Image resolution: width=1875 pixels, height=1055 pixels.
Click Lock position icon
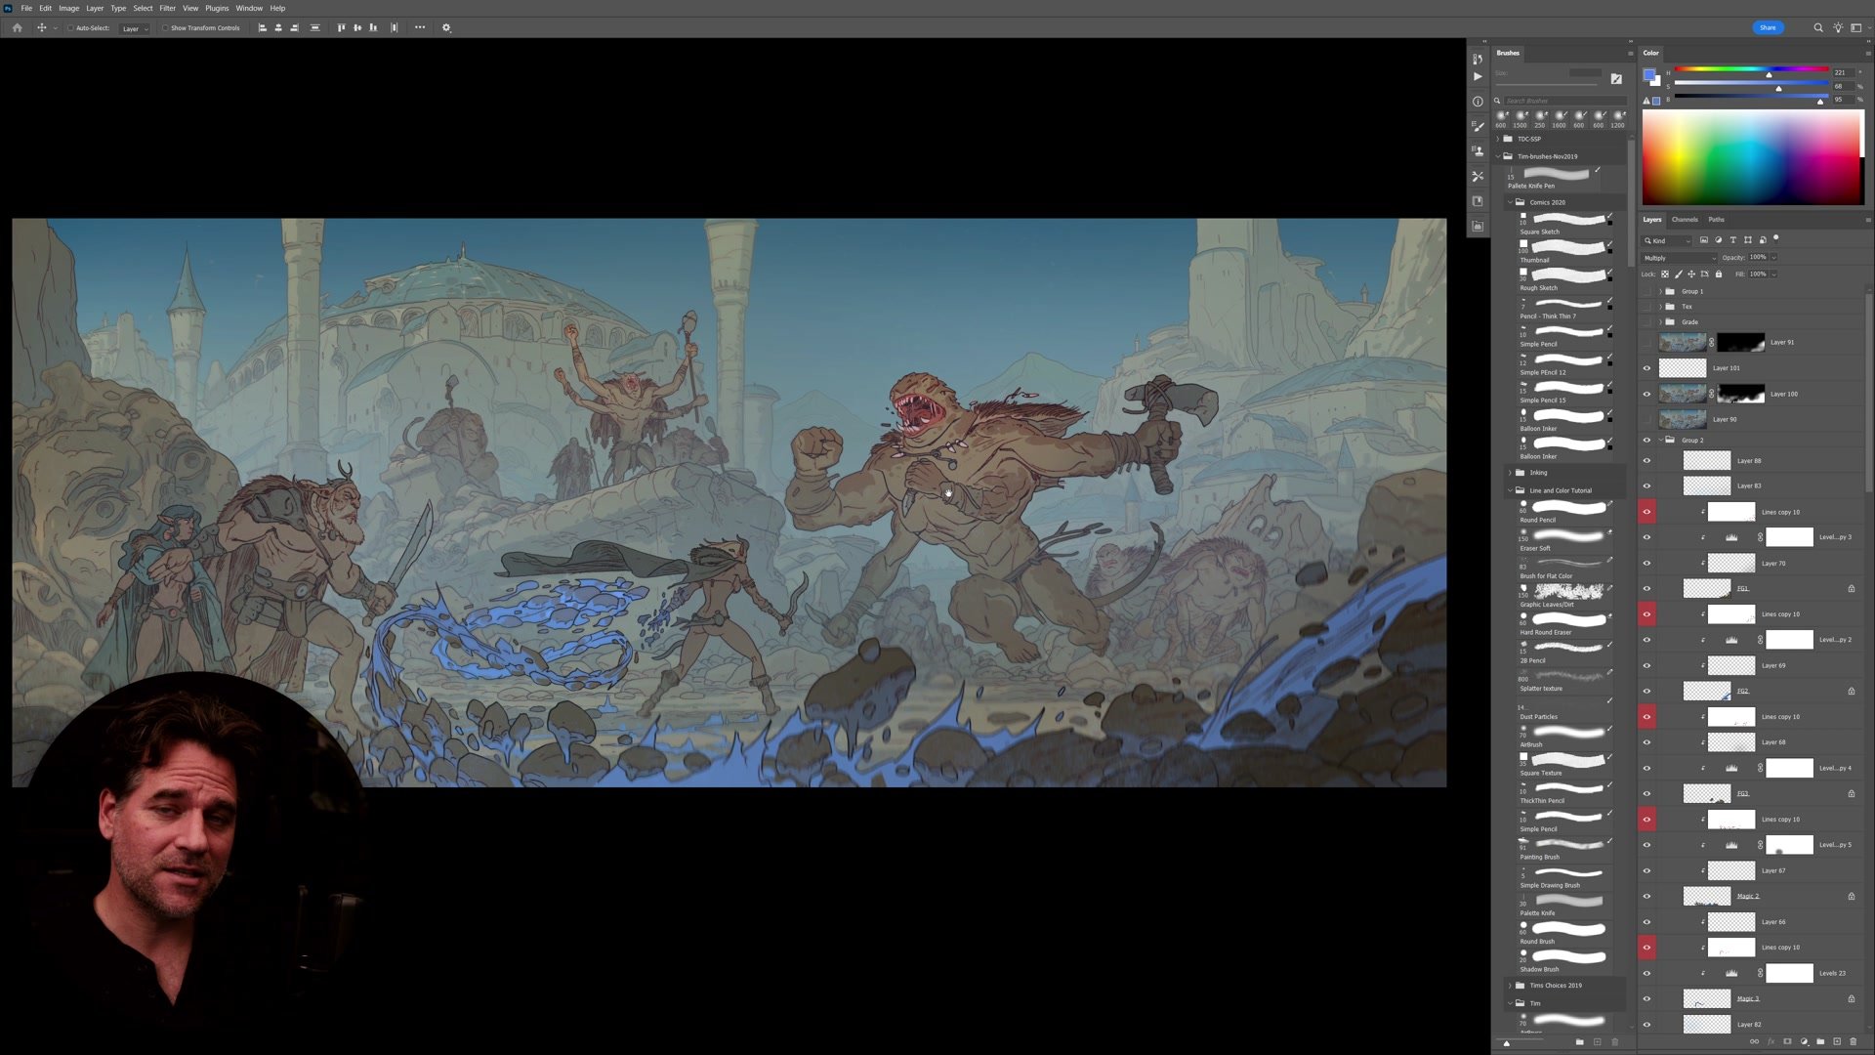(1691, 274)
